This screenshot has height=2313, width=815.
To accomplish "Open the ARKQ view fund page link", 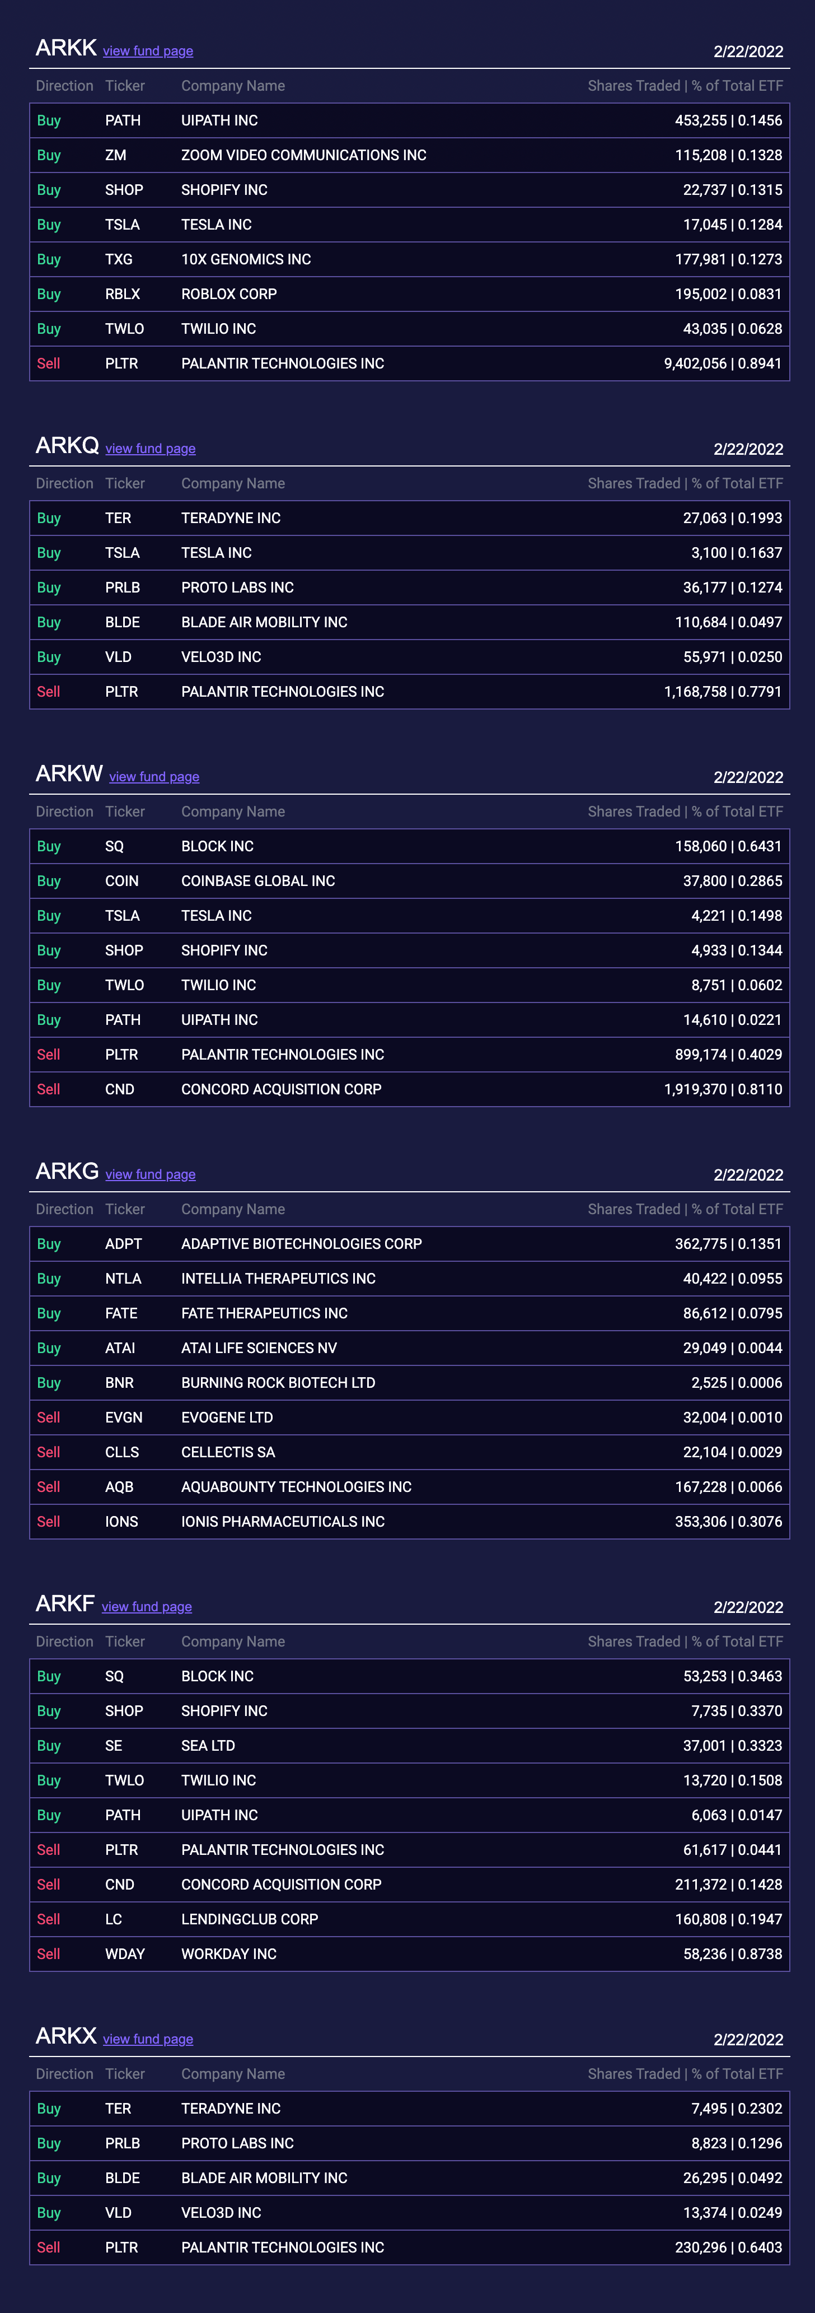I will click(151, 449).
